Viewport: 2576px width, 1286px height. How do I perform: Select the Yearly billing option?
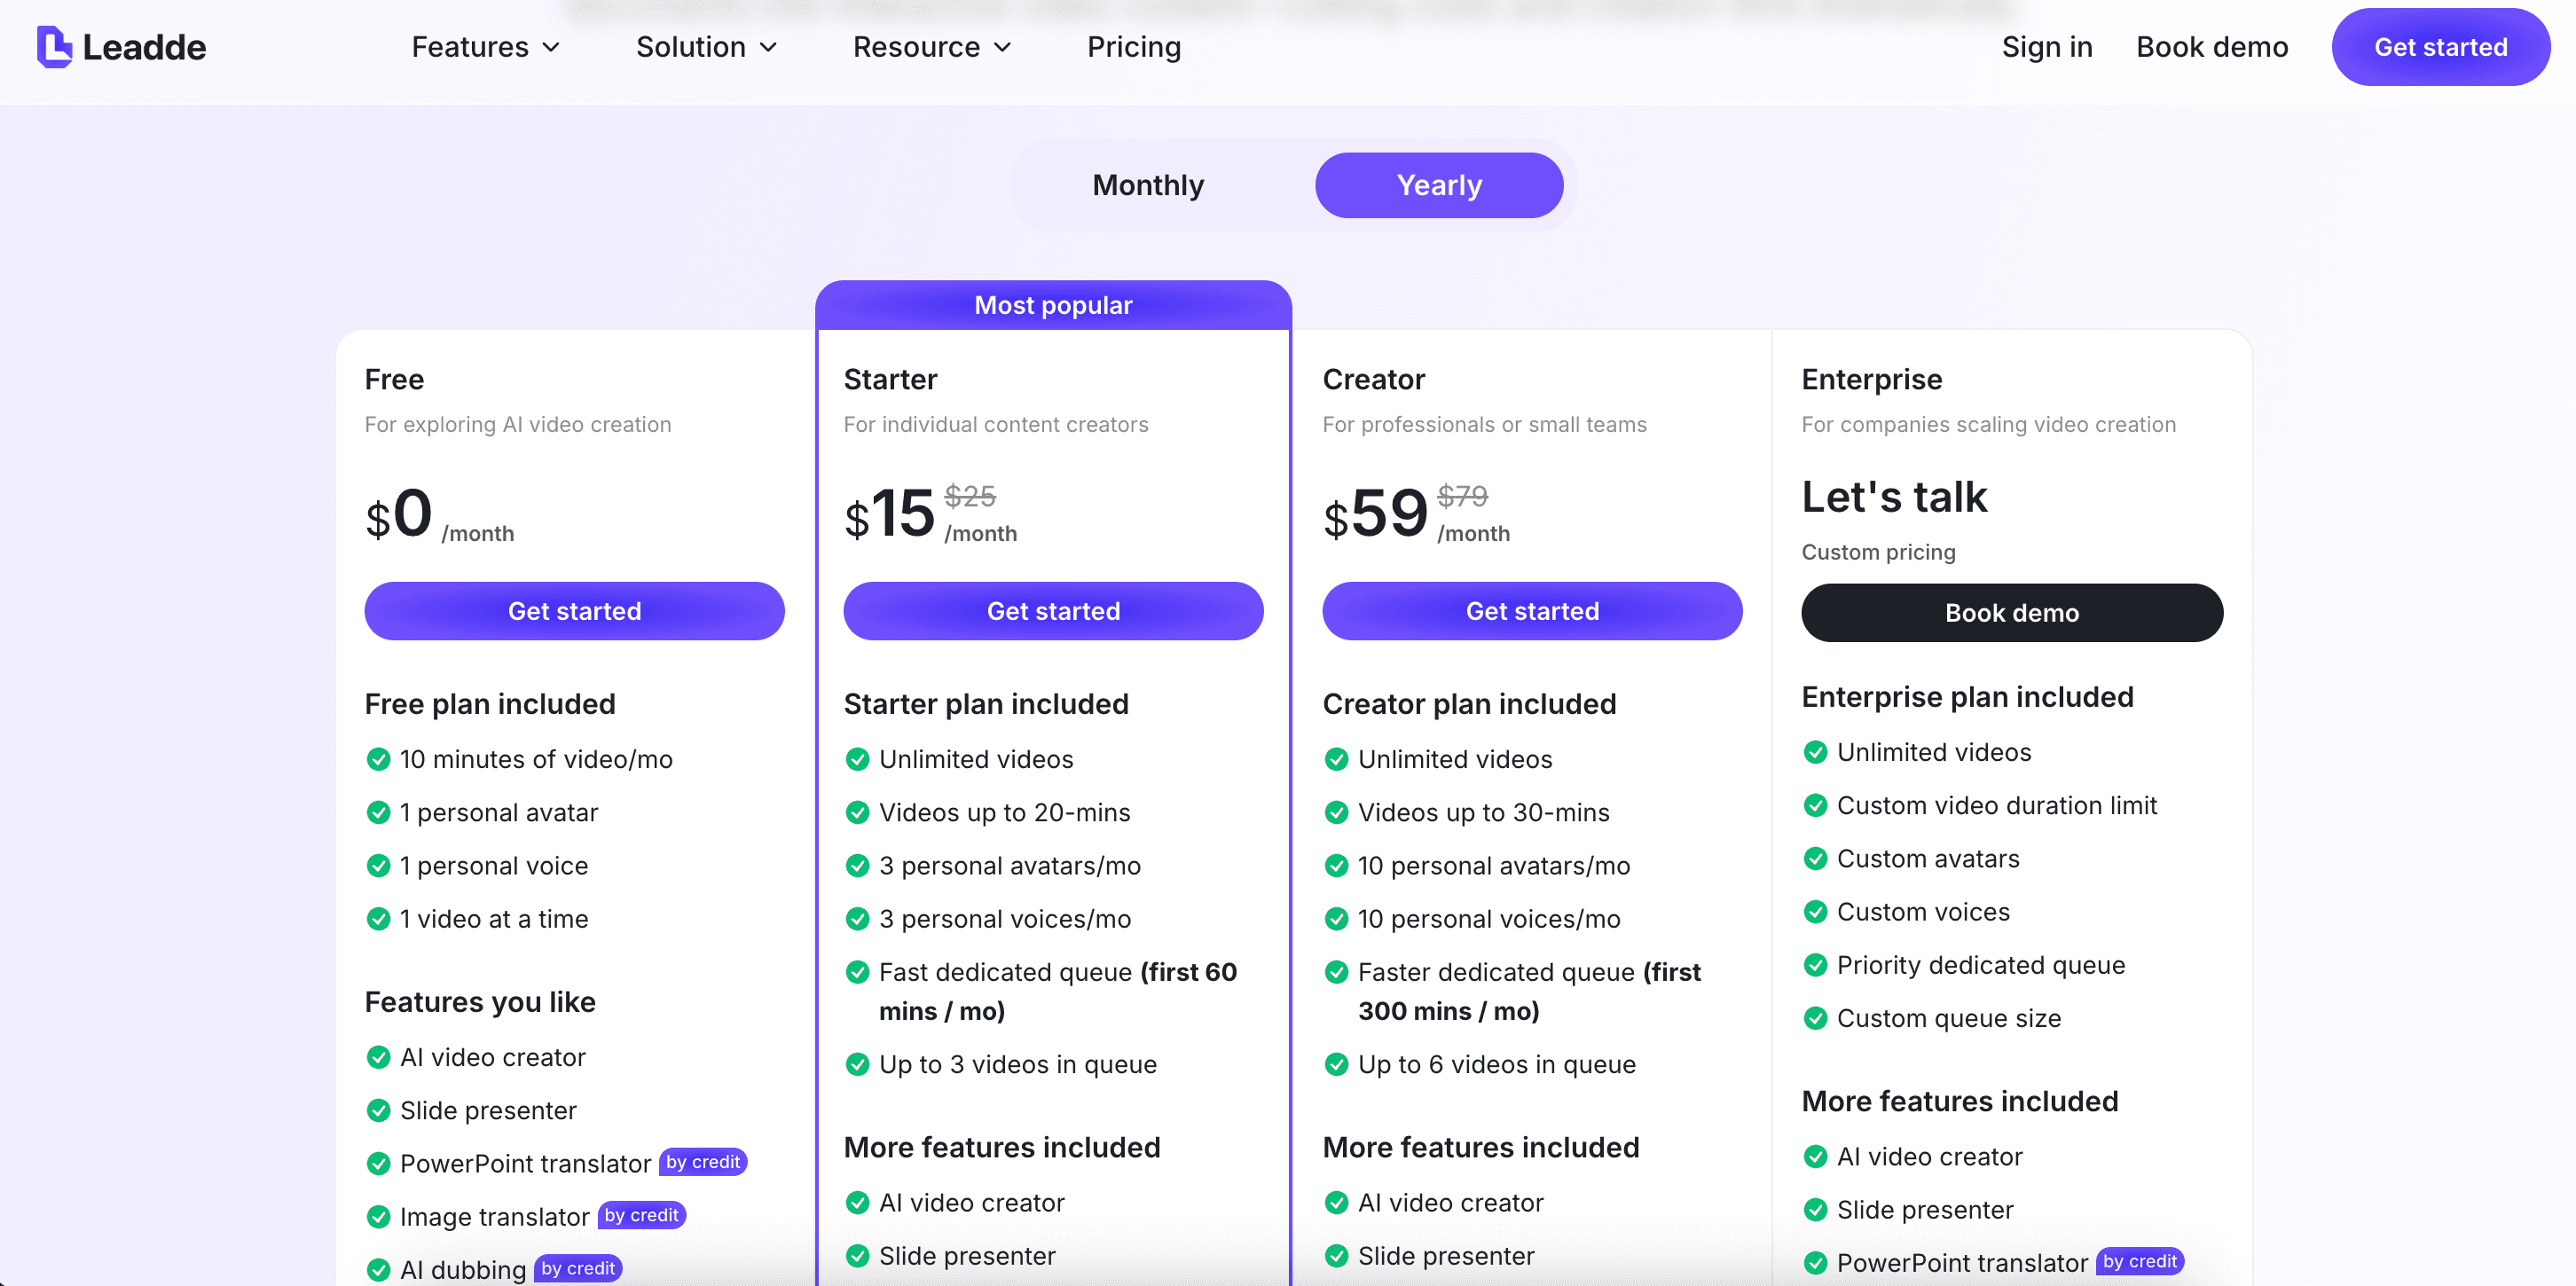[x=1438, y=185]
